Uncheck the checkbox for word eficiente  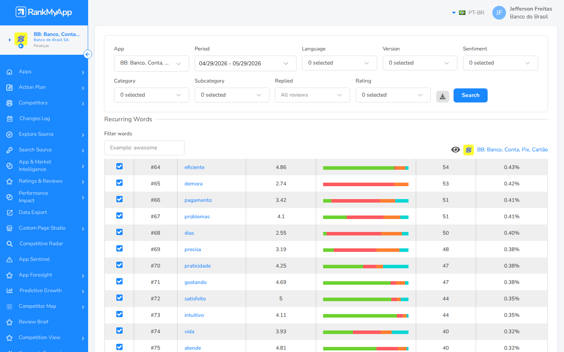point(119,167)
